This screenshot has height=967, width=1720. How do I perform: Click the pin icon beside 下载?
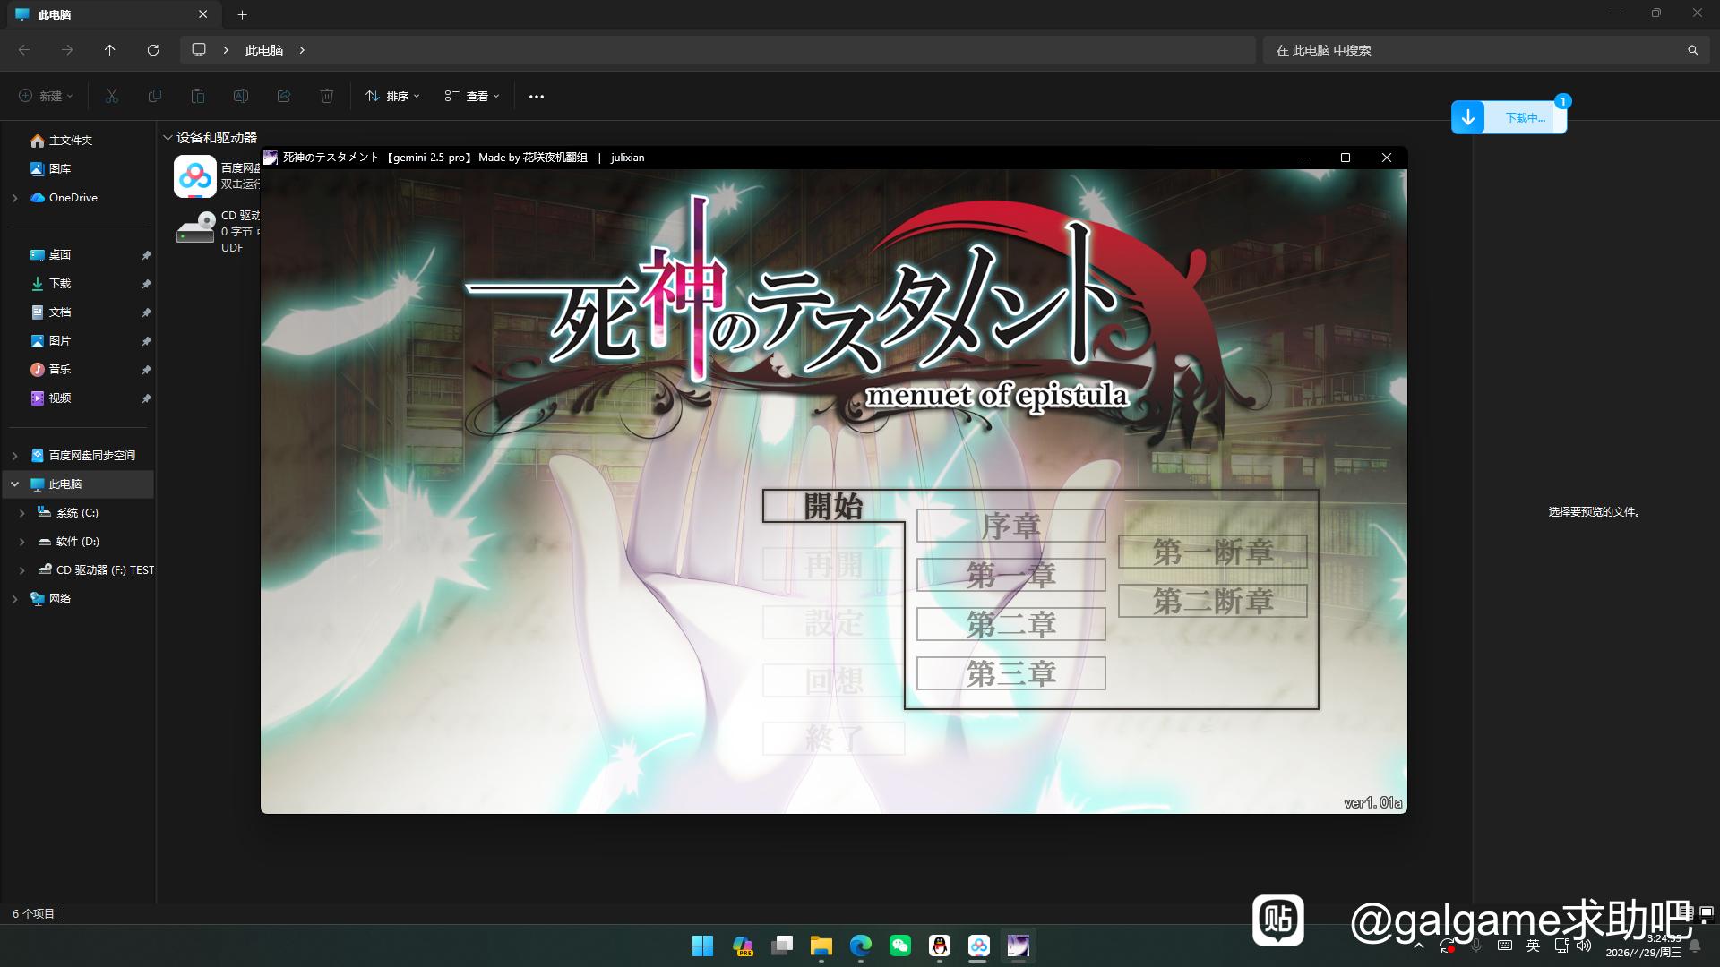[146, 284]
